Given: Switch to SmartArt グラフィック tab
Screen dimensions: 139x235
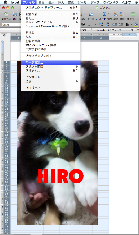Looking at the screenshot, I should pos(108,30).
